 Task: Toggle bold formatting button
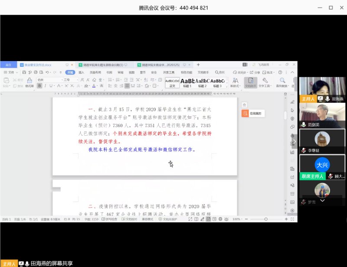(x=39, y=86)
